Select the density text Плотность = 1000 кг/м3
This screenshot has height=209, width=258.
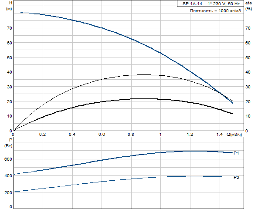[x=215, y=11]
